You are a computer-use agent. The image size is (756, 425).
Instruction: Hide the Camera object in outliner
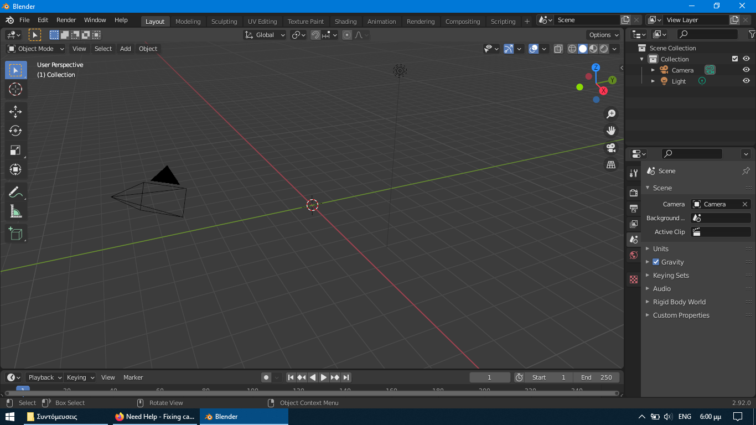(x=746, y=70)
